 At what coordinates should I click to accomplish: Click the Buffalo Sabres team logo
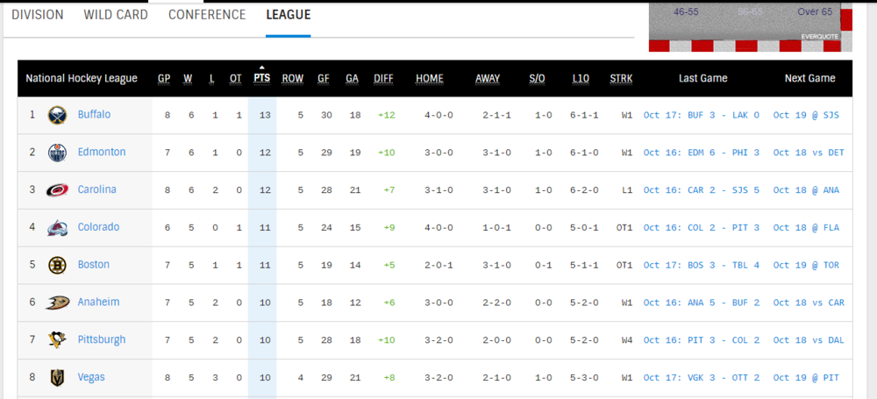pos(57,115)
